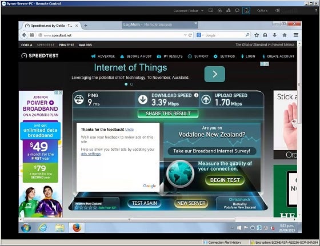Open the bookmarks list icon
The width and height of the screenshot is (320, 246).
[265, 35]
